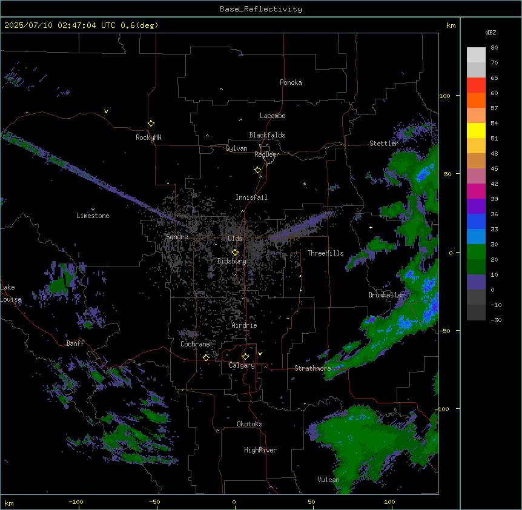Click the Airdrie city label
Screen dimensions: 522x510
(x=244, y=325)
